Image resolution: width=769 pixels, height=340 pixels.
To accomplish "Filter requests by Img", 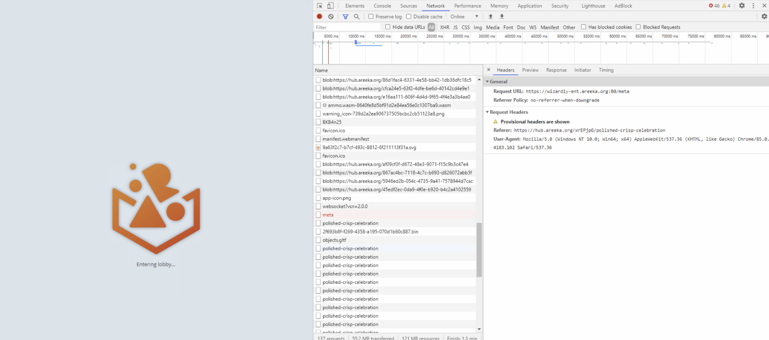I will (478, 27).
